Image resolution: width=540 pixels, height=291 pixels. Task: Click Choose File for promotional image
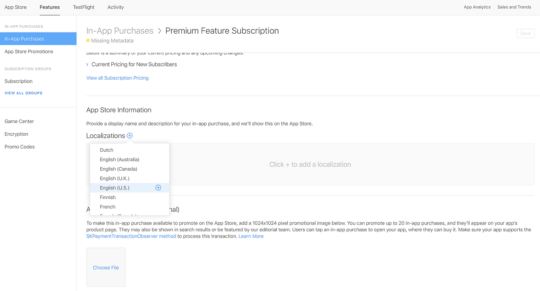106,267
